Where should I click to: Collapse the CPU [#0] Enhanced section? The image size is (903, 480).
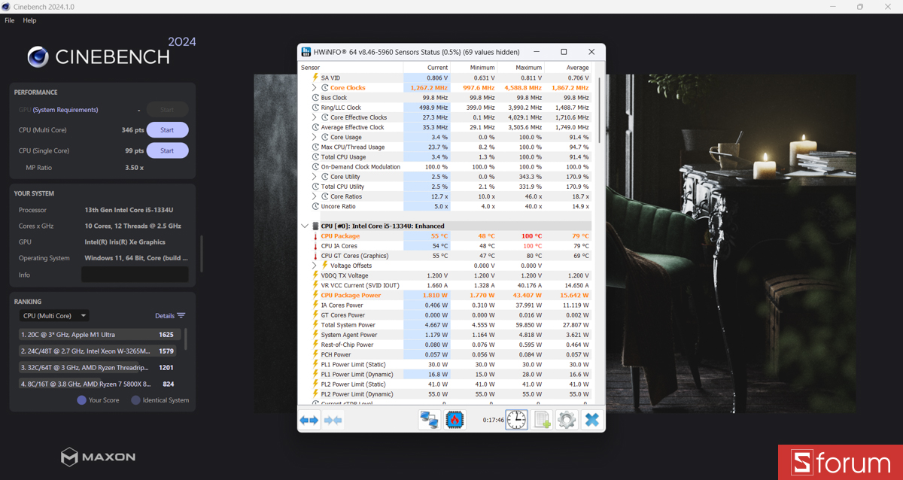point(304,226)
